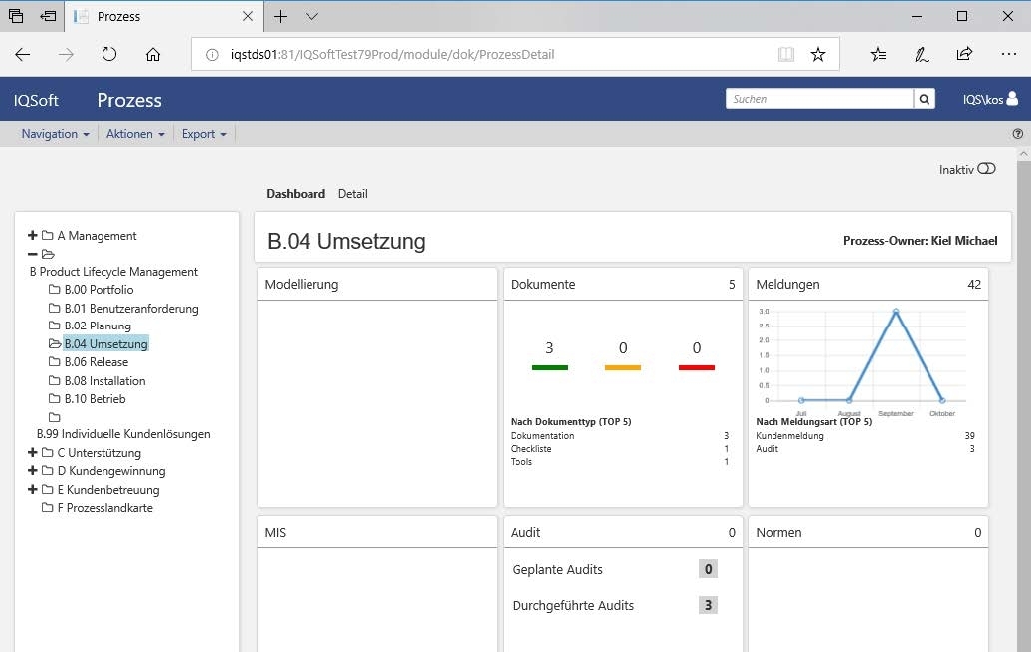This screenshot has height=652, width=1031.
Task: Click the share page icon
Action: (964, 55)
